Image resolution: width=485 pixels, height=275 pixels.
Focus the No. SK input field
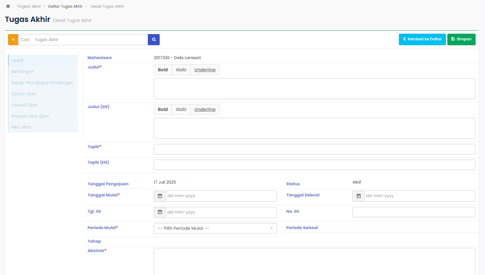[413, 212]
